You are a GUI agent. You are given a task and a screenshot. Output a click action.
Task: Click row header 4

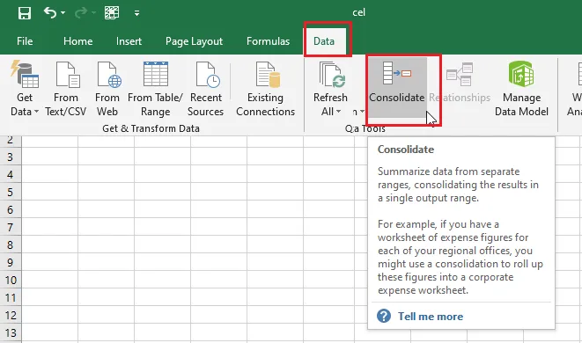point(11,174)
